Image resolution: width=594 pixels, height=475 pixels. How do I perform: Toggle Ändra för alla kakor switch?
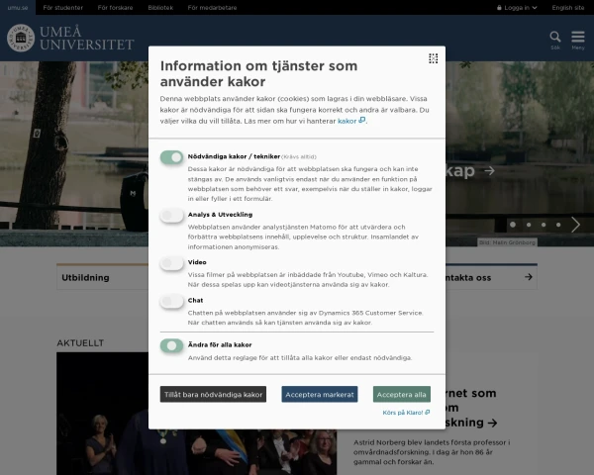(x=171, y=345)
